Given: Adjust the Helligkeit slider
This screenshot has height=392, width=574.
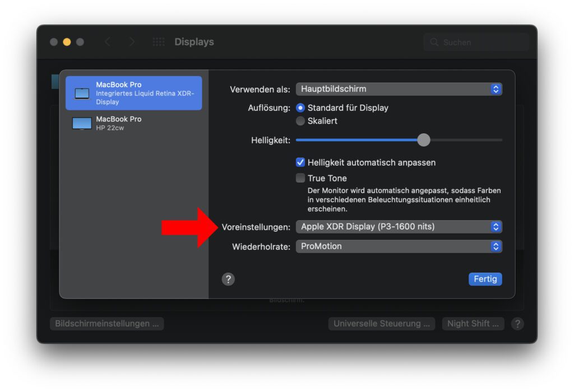Looking at the screenshot, I should click(x=424, y=139).
